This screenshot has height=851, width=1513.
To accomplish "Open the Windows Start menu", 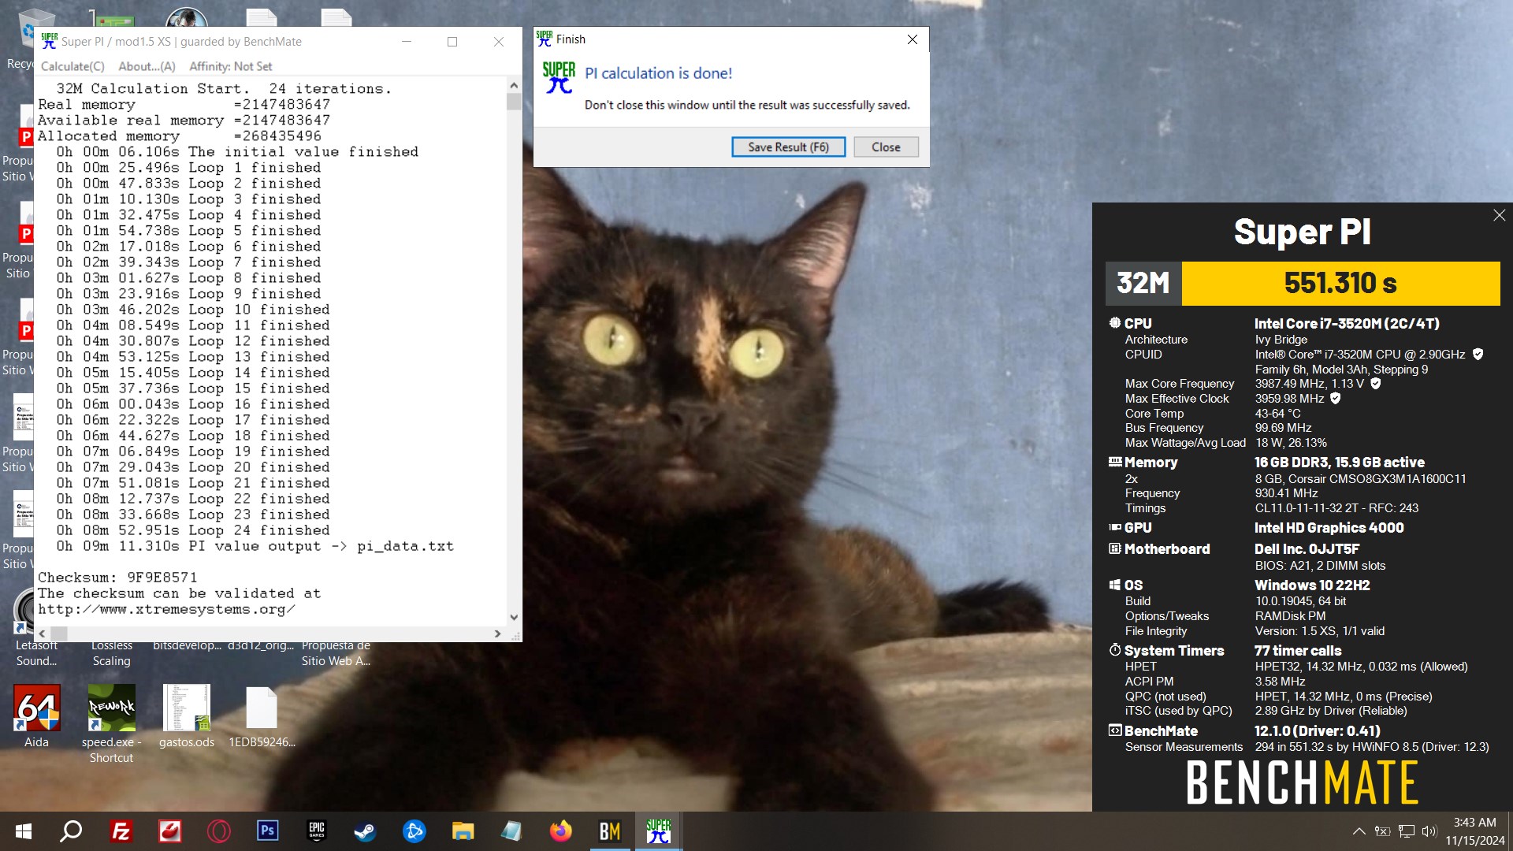I will pos(24,831).
